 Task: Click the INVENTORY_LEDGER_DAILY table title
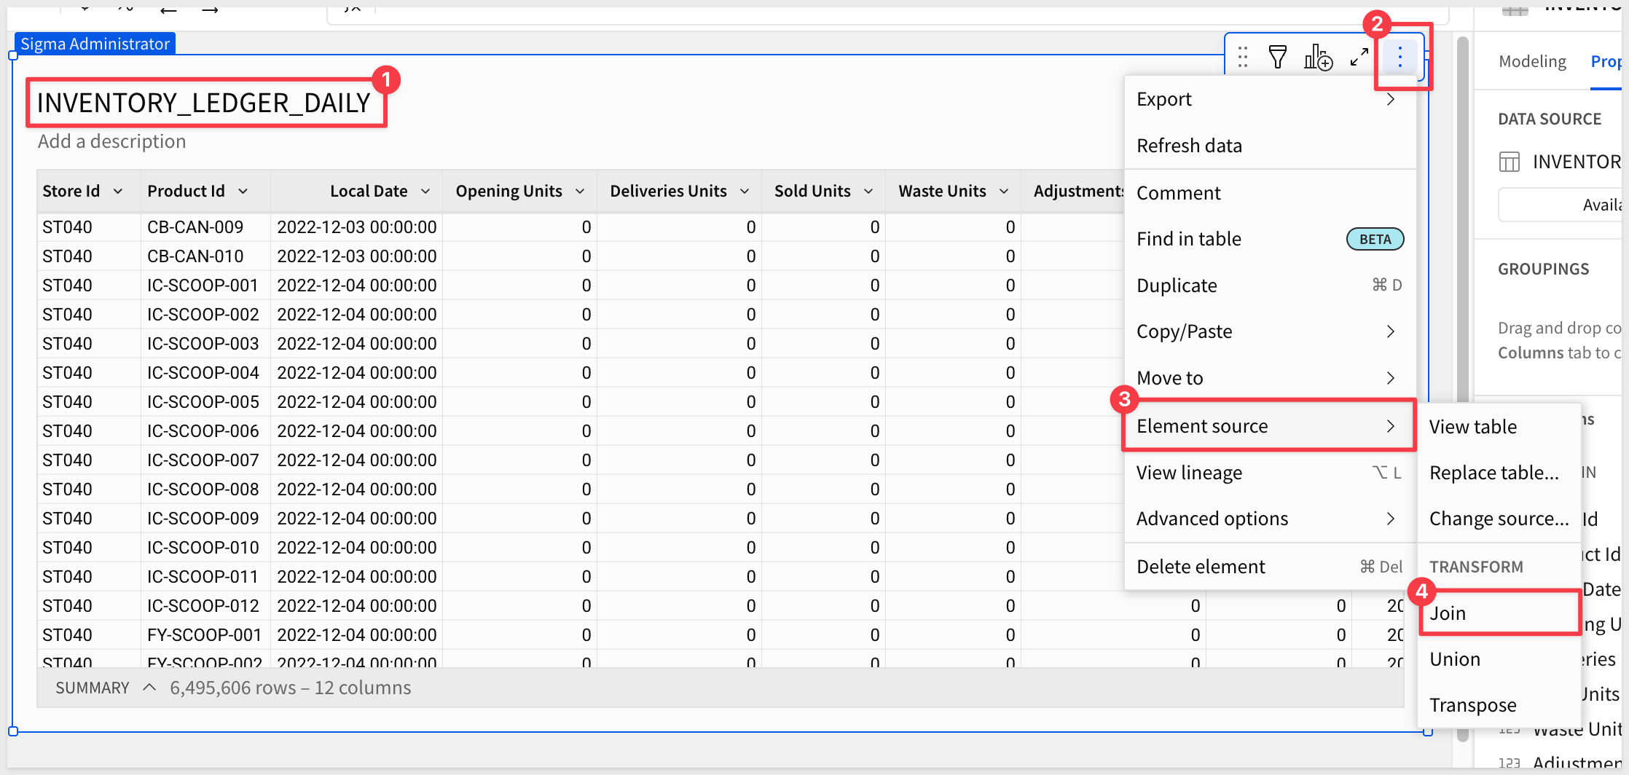tap(204, 103)
